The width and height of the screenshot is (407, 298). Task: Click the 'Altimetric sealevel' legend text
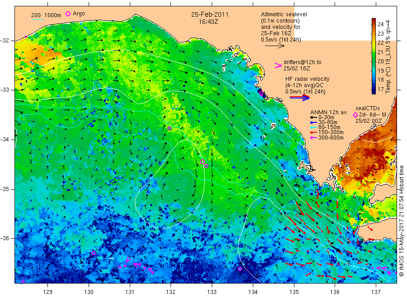pos(284,14)
